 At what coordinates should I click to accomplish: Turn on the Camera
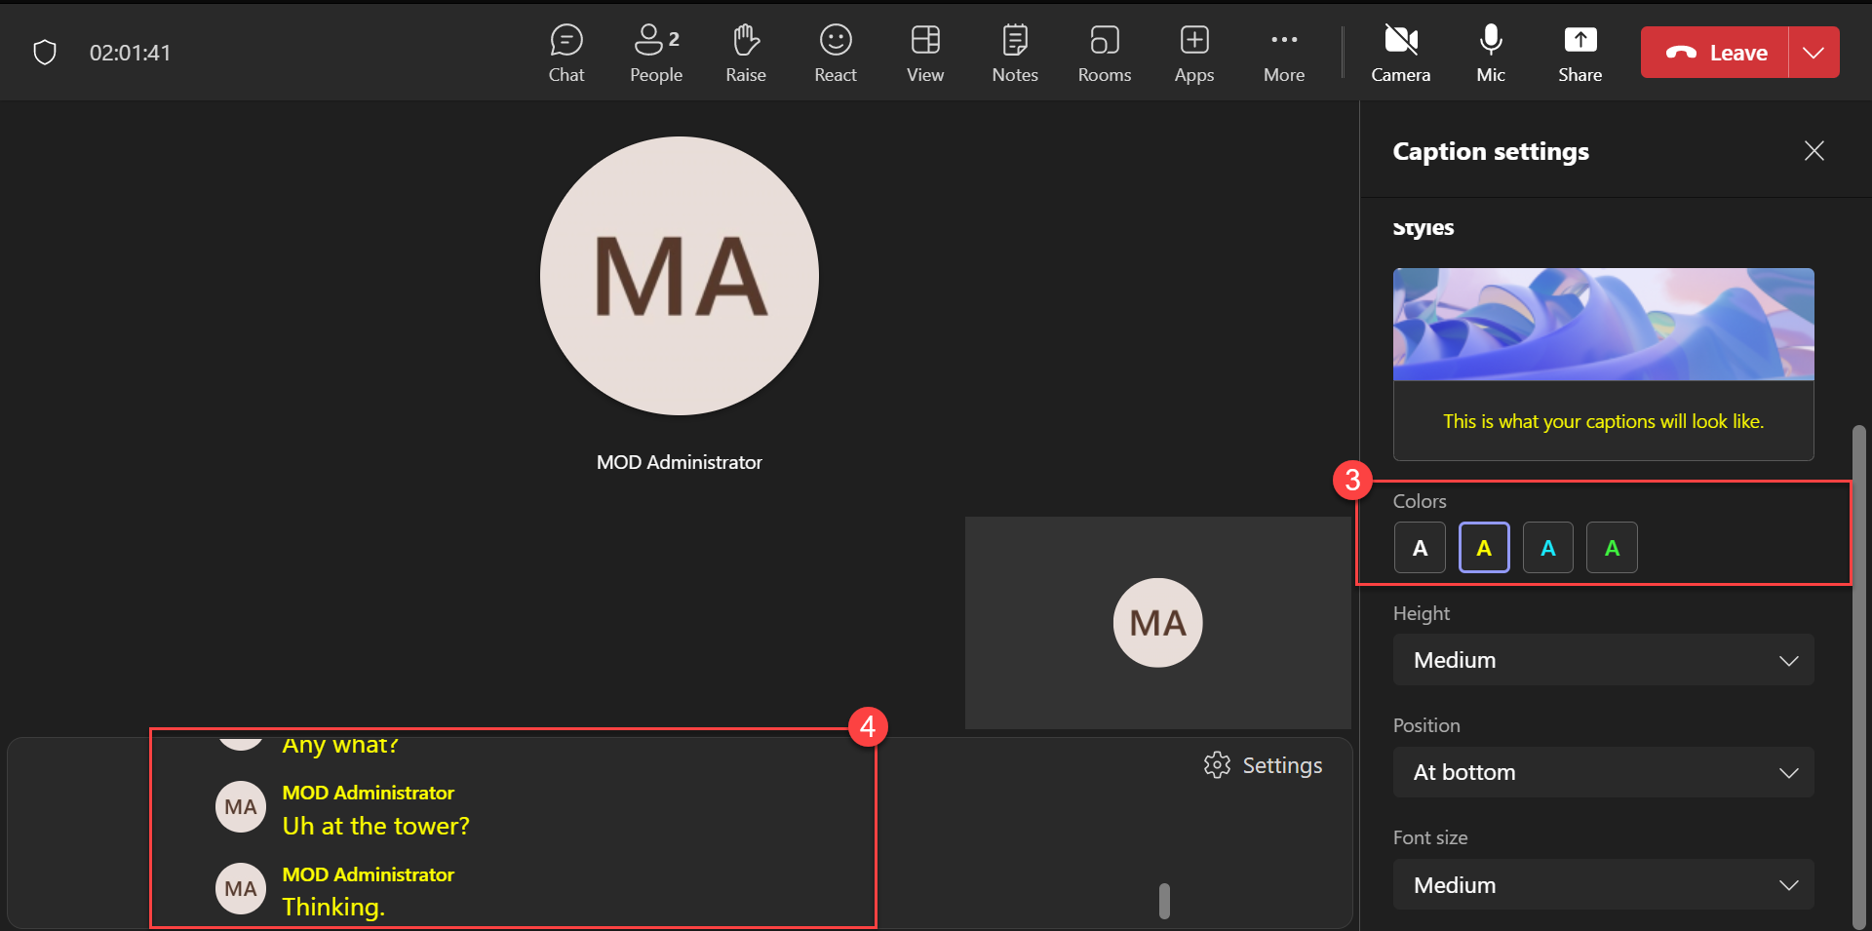coord(1400,53)
